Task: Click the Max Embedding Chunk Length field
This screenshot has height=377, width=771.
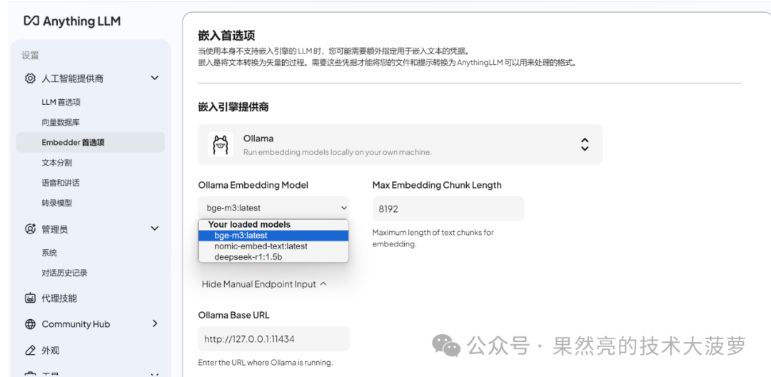Action: 448,209
